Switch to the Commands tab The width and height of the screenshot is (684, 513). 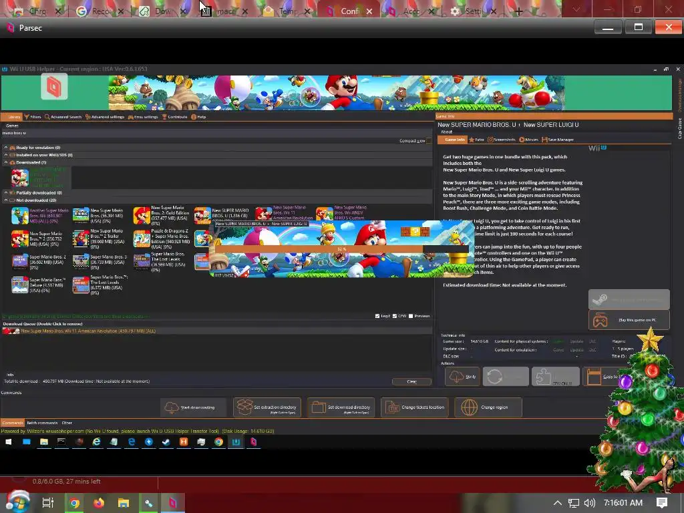(x=12, y=423)
